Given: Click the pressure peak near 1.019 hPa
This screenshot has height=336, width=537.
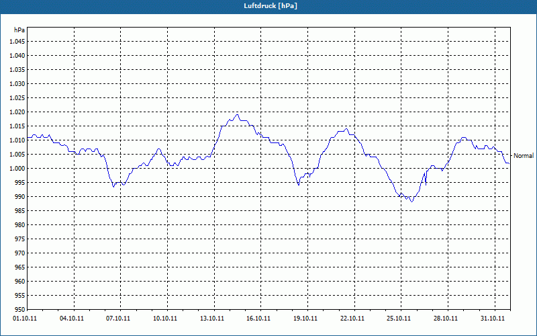Looking at the screenshot, I should (237, 115).
